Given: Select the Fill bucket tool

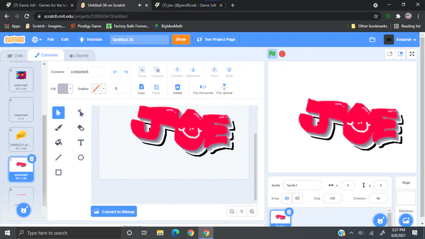Looking at the screenshot, I should coord(58,142).
